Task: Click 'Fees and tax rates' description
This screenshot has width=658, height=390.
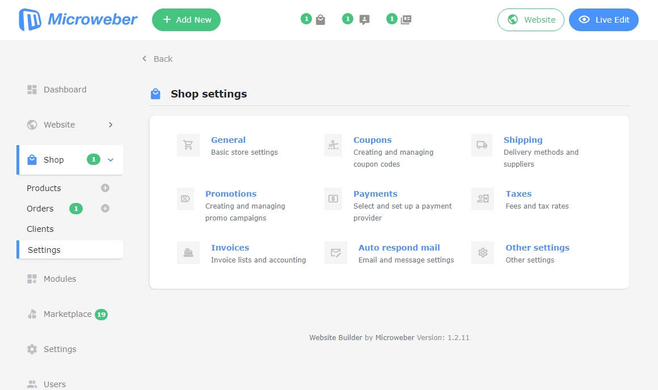Action: click(x=537, y=206)
